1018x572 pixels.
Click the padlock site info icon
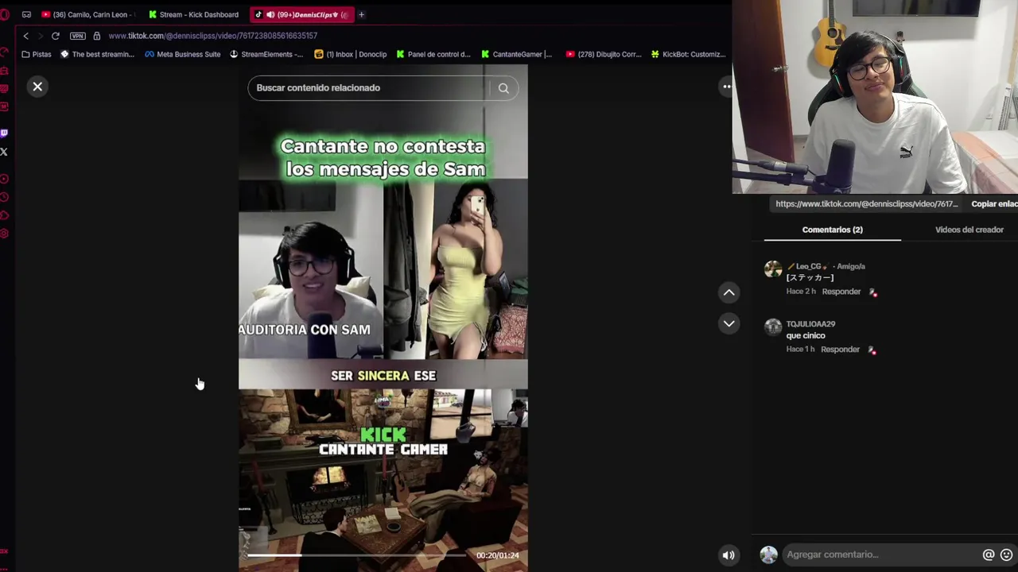tap(96, 36)
